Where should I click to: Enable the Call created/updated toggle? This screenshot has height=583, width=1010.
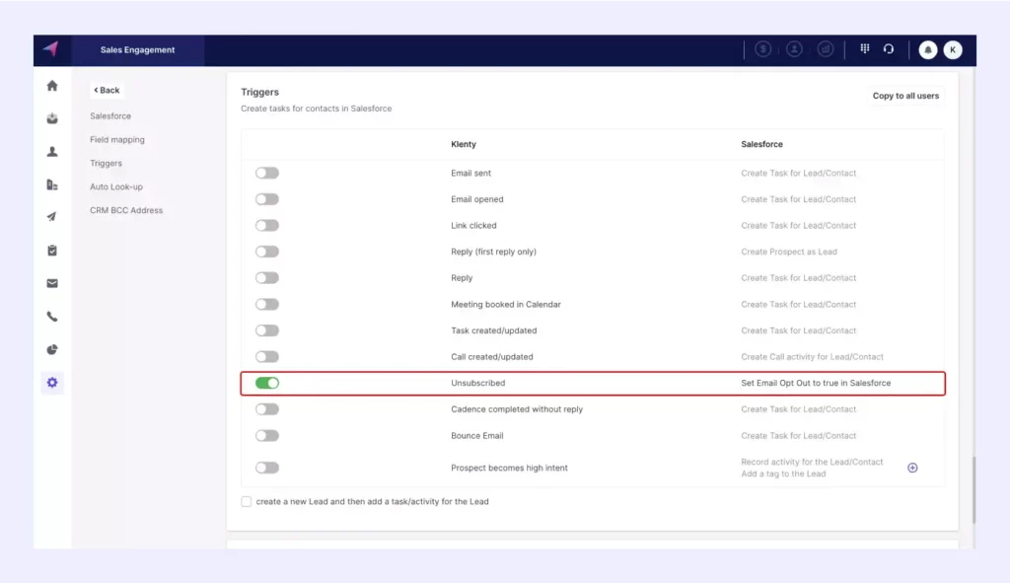pyautogui.click(x=266, y=357)
